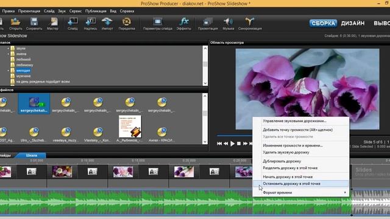
Task: Open the звуки folder
Action: pyautogui.click(x=21, y=49)
